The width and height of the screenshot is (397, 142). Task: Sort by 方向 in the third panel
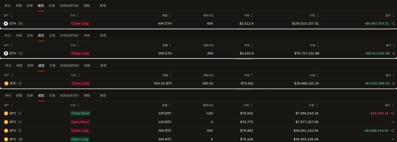(x=75, y=75)
